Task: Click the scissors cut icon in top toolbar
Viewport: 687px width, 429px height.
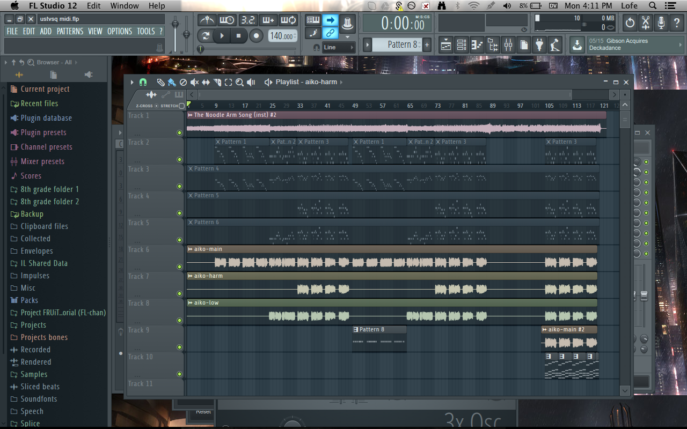Action: tap(646, 23)
